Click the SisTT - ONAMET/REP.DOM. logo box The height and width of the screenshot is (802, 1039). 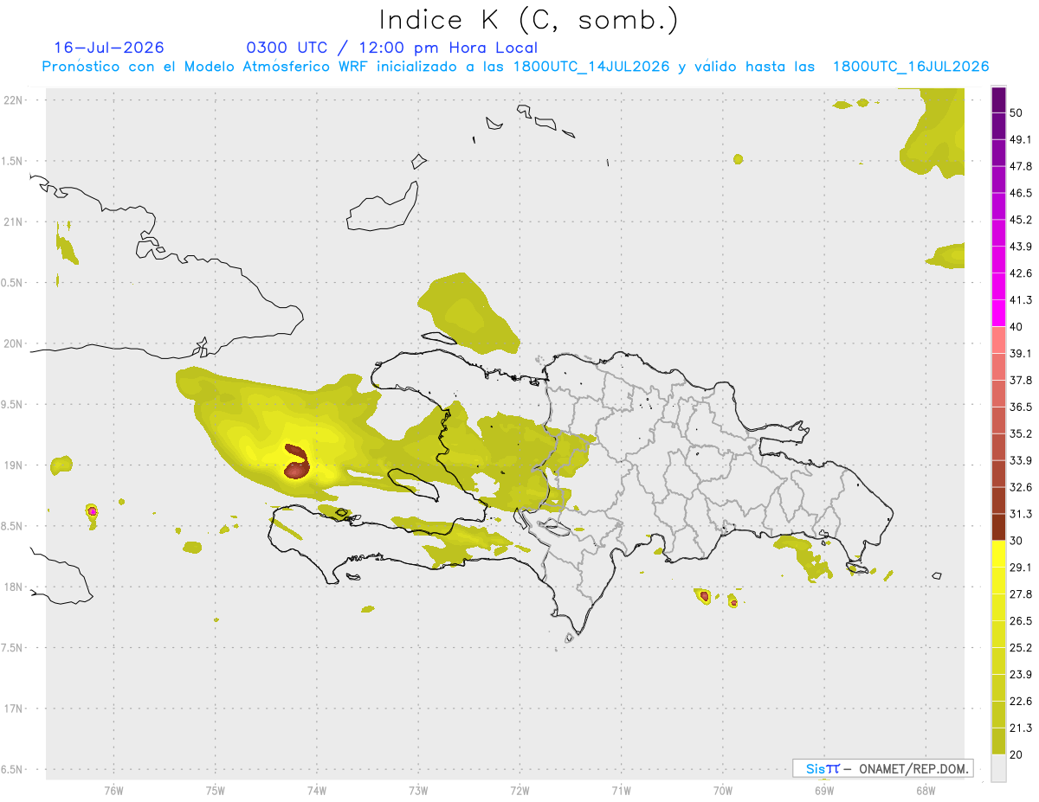(x=882, y=768)
